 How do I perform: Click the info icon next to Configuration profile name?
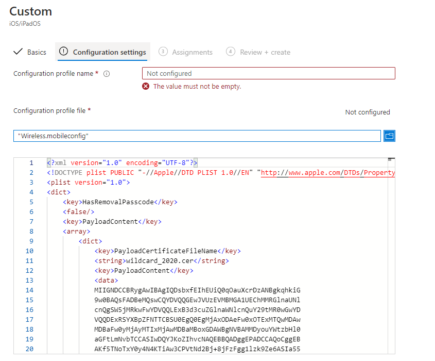coord(107,74)
